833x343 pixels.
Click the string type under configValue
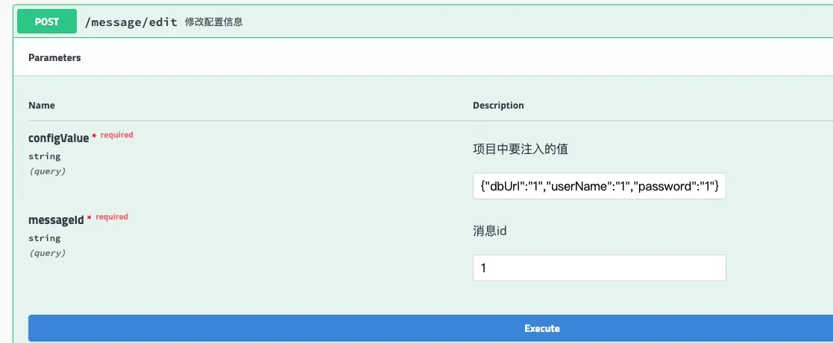(x=44, y=156)
